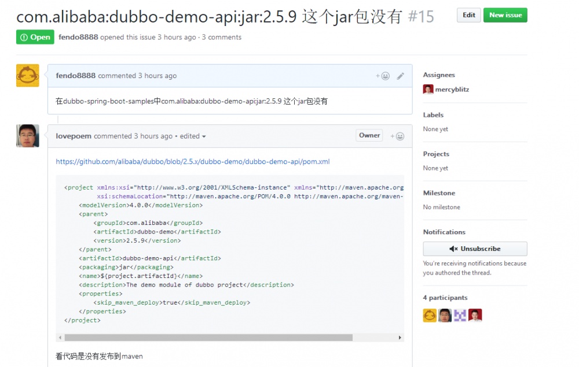This screenshot has height=367, width=579.
Task: Open the Assignees sidebar section
Action: pos(439,75)
